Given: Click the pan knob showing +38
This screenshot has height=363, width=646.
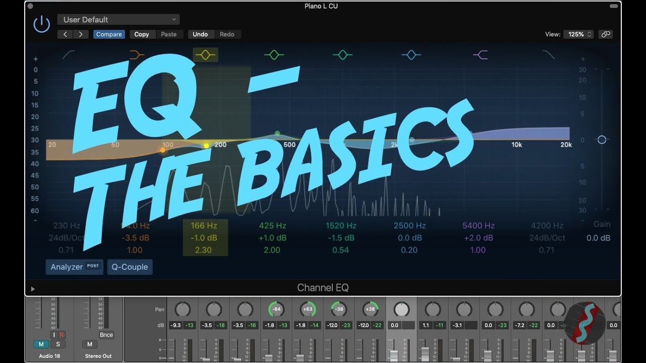Looking at the screenshot, I should coord(370,309).
